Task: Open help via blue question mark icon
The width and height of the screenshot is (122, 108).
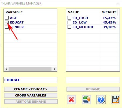Action: point(101,99)
